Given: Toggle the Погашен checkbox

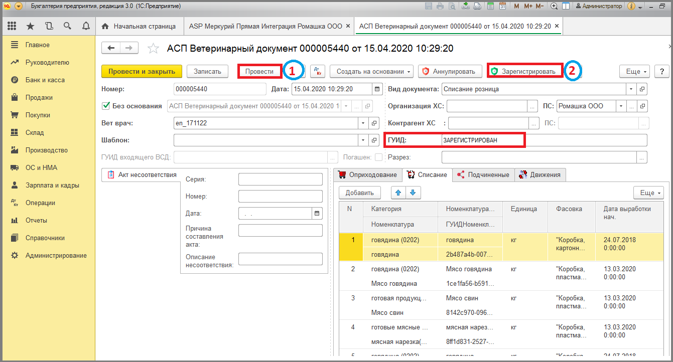Looking at the screenshot, I should point(378,157).
